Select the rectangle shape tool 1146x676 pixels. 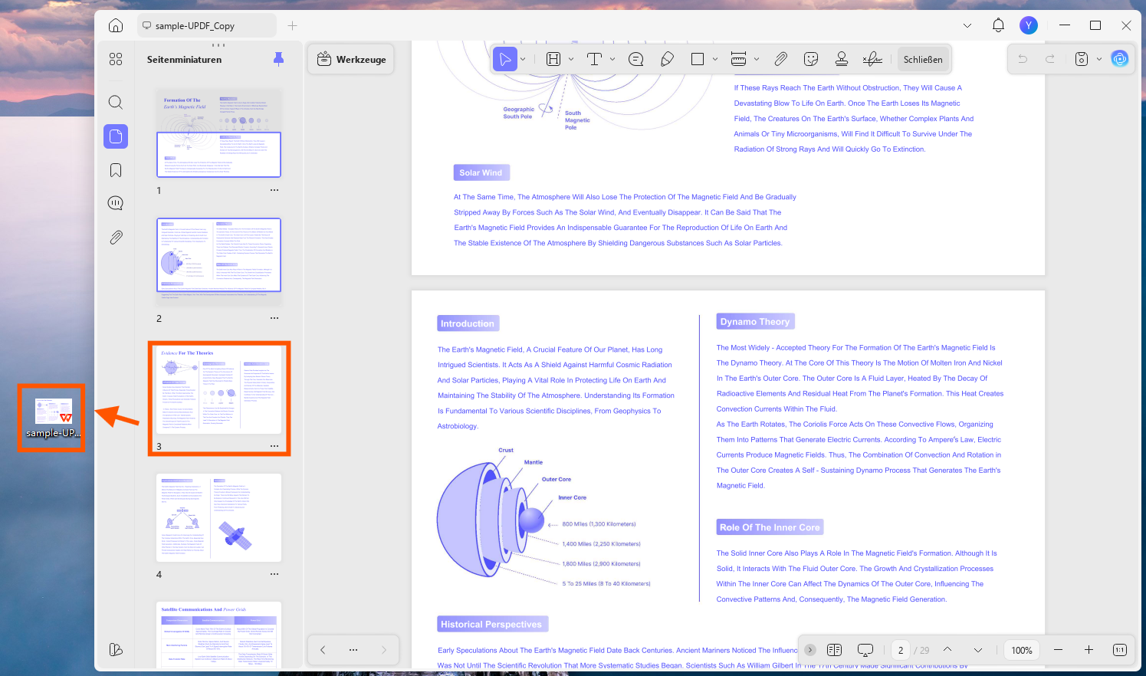[698, 59]
